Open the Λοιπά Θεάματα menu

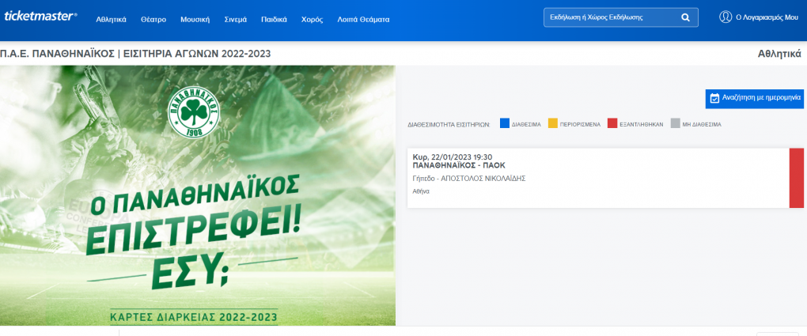point(363,20)
